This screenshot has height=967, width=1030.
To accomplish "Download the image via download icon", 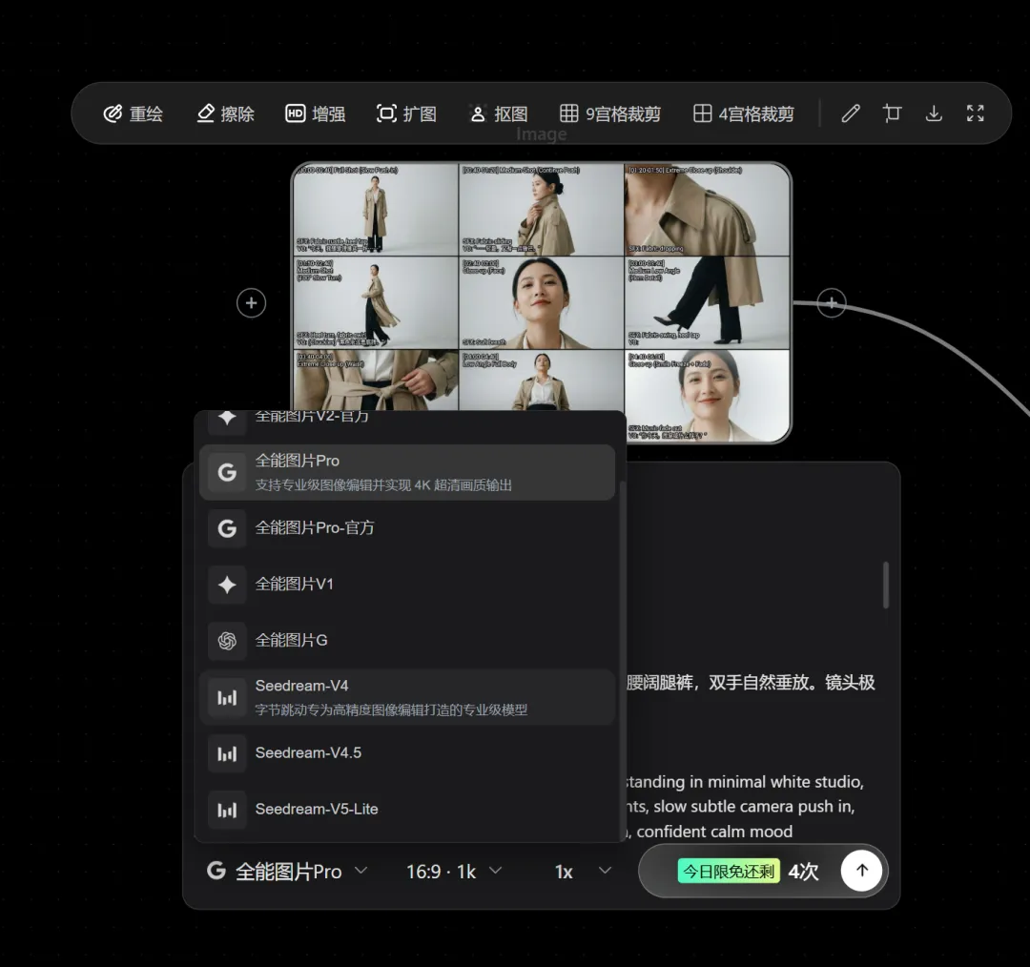I will [x=934, y=113].
